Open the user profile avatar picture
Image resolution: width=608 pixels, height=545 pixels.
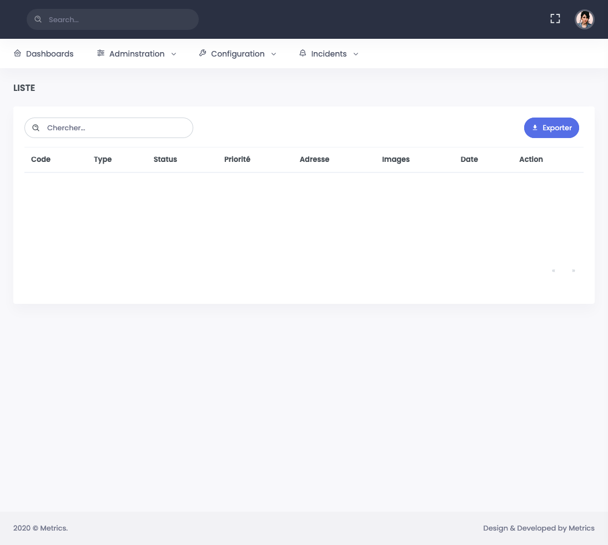tap(585, 19)
